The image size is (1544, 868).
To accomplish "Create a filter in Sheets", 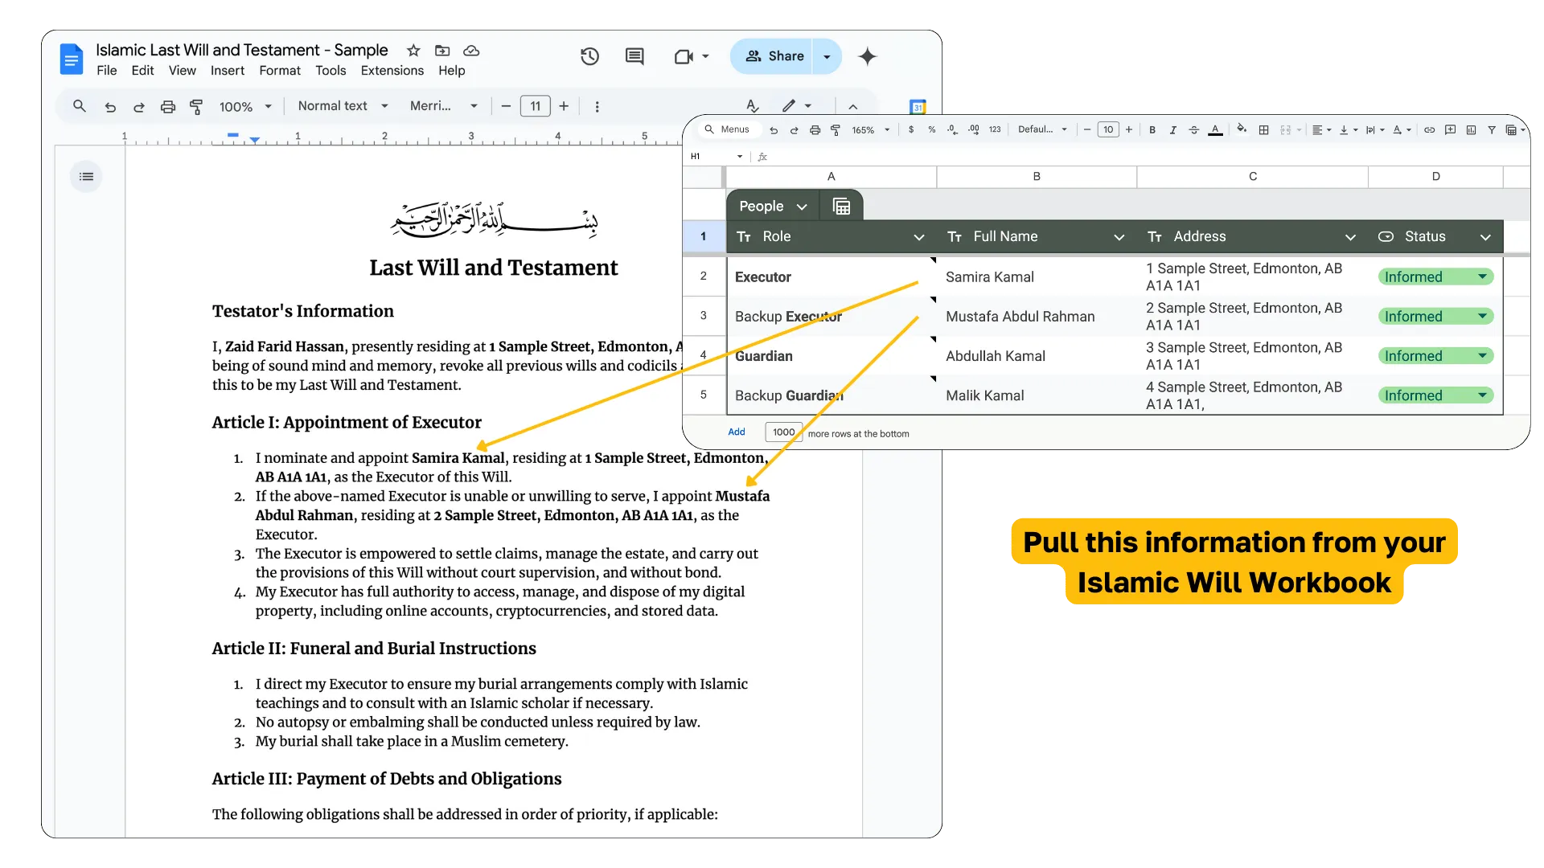I will click(x=1491, y=129).
